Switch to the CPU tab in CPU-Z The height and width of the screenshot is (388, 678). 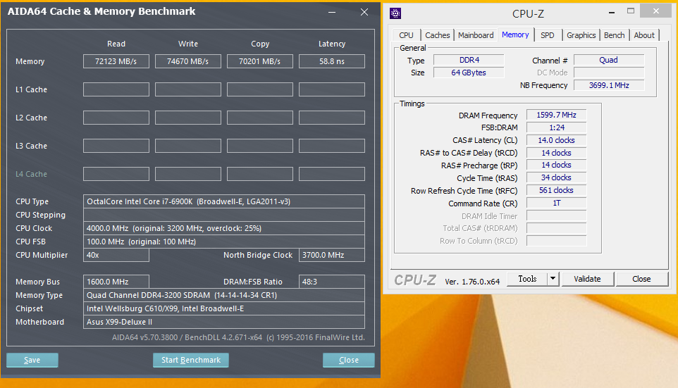coord(406,35)
